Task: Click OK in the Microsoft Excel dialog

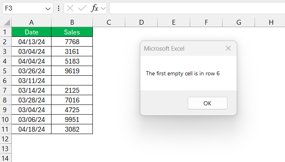Action: point(208,103)
